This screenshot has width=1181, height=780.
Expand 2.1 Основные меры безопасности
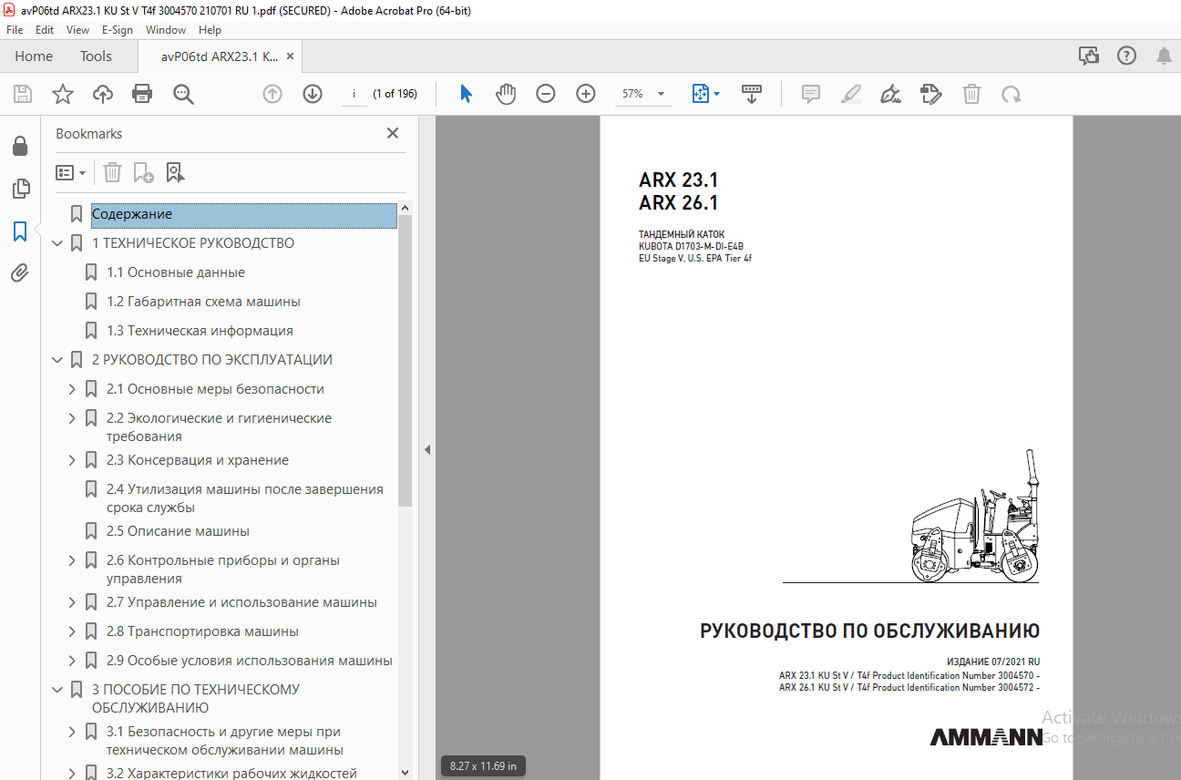pyautogui.click(x=72, y=389)
